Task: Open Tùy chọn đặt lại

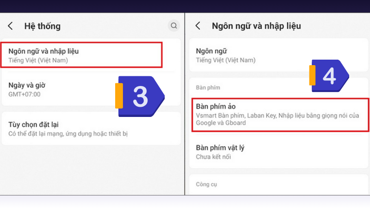Action: [x=91, y=128]
